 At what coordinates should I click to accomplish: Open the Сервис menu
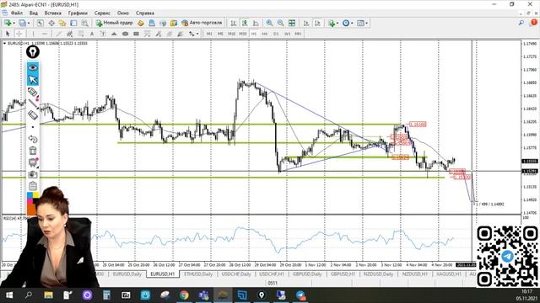(x=102, y=13)
